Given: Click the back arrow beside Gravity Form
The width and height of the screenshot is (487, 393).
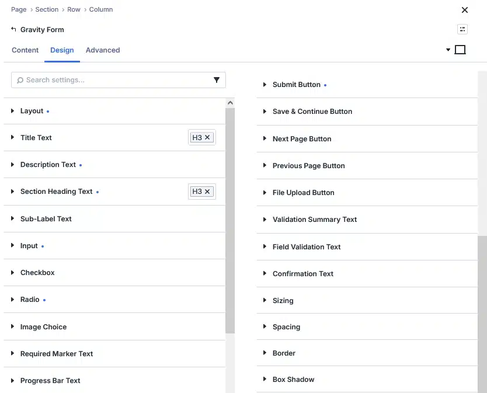Looking at the screenshot, I should 13,29.
